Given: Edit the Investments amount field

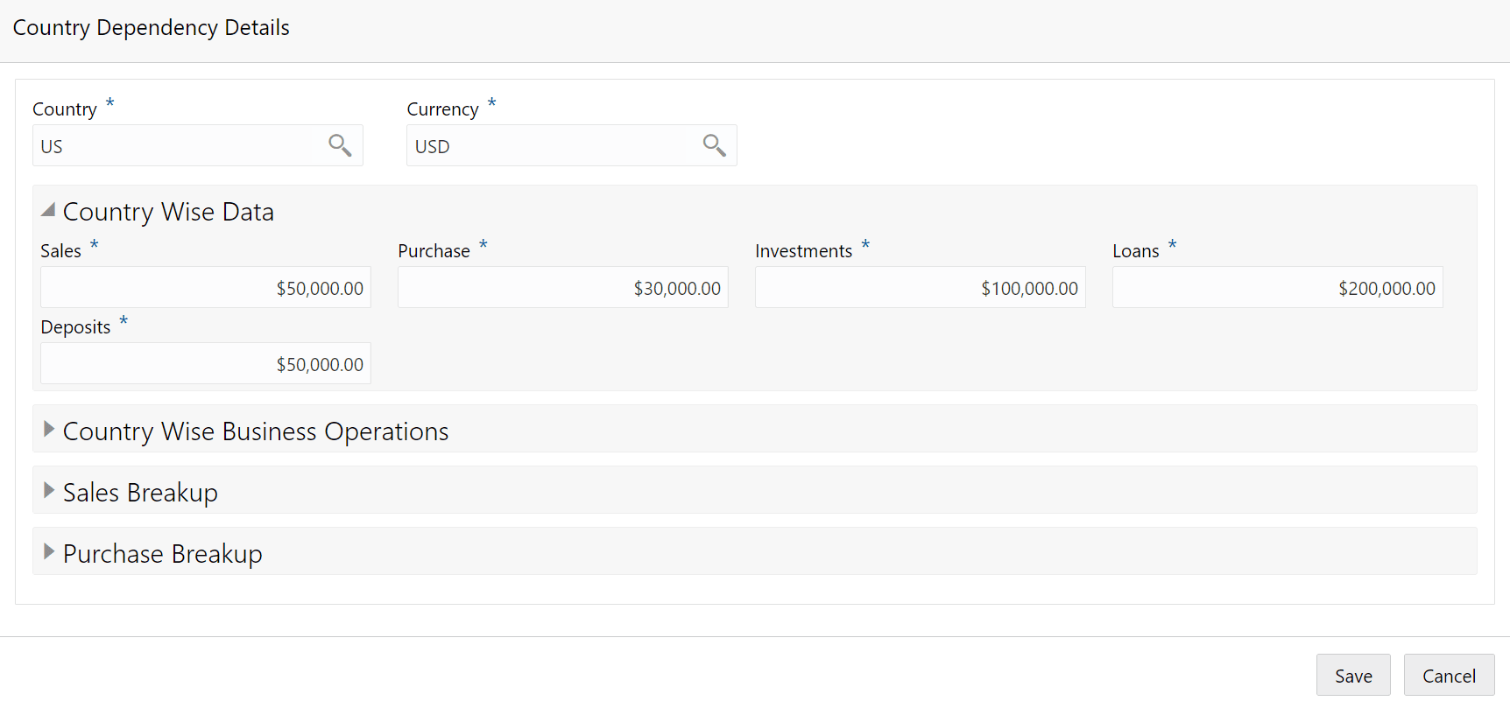Looking at the screenshot, I should tap(921, 287).
